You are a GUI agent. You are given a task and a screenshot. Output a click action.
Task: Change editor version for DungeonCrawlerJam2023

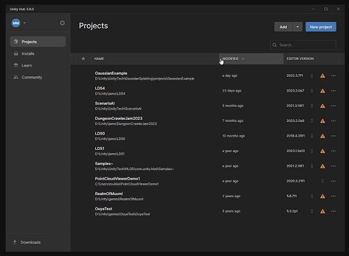(x=312, y=121)
